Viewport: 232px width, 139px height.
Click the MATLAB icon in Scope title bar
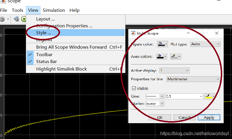click(x=3, y=1)
